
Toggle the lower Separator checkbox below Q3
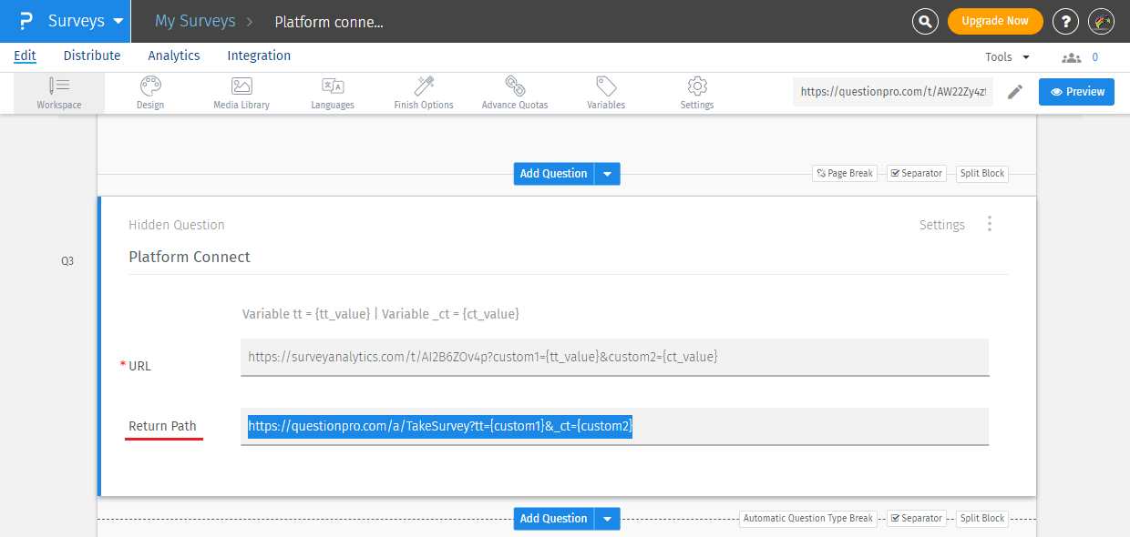(896, 518)
